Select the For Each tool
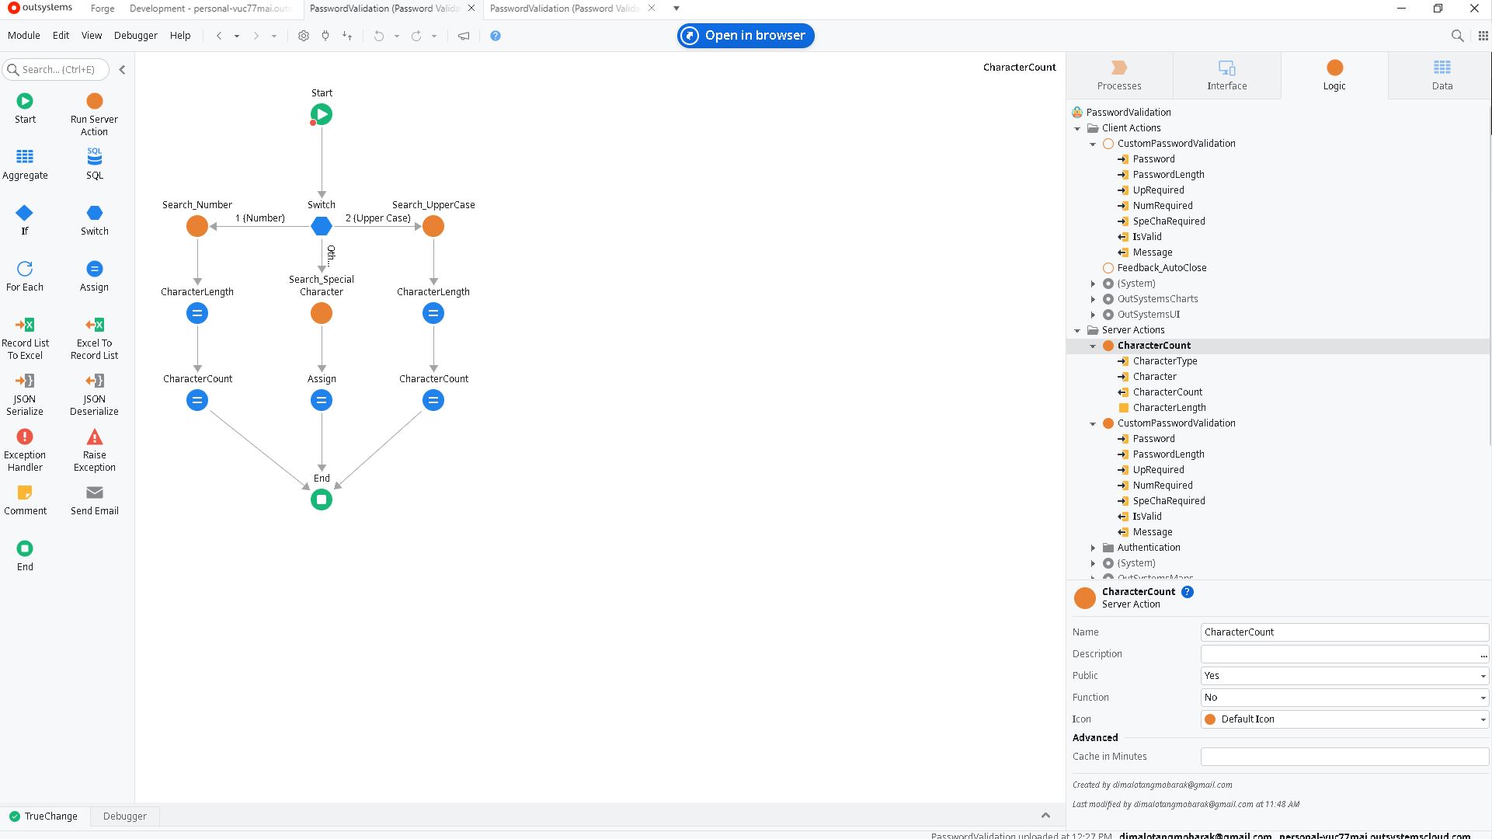Screen dimensions: 1492x839 point(25,276)
